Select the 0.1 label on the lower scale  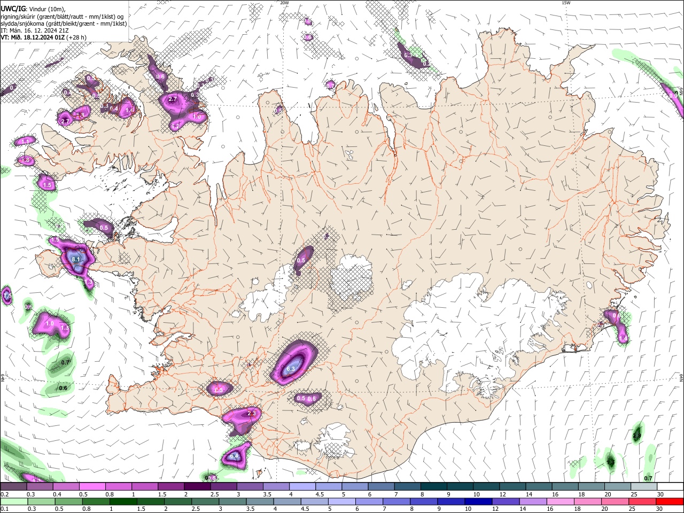click(4, 509)
